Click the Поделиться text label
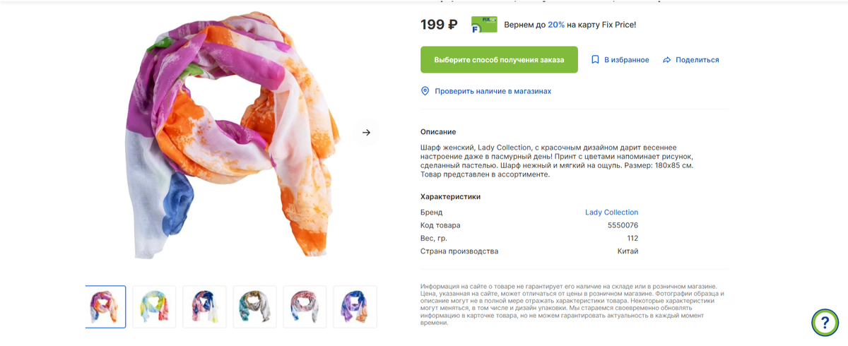Screen dimensions: 848x346 [x=697, y=60]
